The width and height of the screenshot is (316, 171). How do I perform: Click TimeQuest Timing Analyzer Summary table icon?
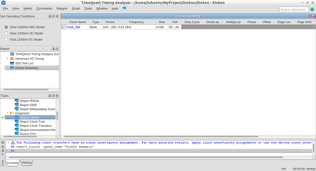tap(12, 54)
